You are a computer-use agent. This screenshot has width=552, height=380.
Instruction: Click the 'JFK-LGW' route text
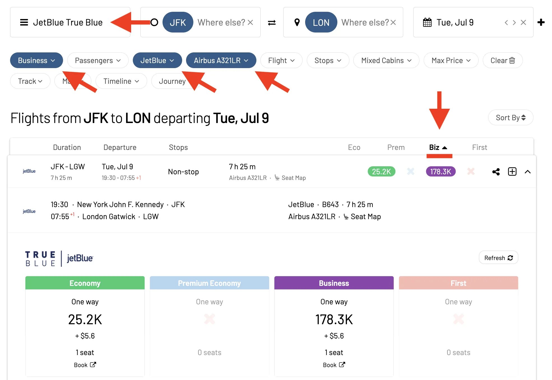coord(68,167)
